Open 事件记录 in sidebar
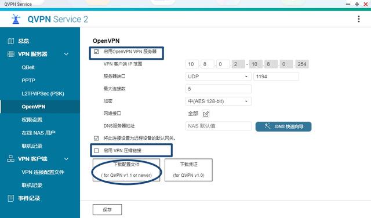Image resolution: width=371 pixels, height=218 pixels. (29, 198)
